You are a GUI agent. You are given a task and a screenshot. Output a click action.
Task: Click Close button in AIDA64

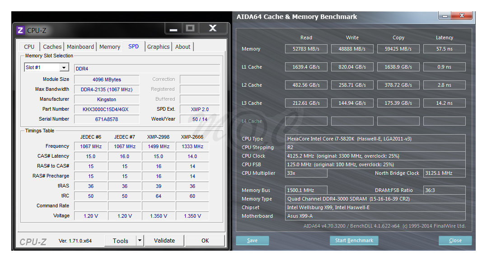point(455,241)
